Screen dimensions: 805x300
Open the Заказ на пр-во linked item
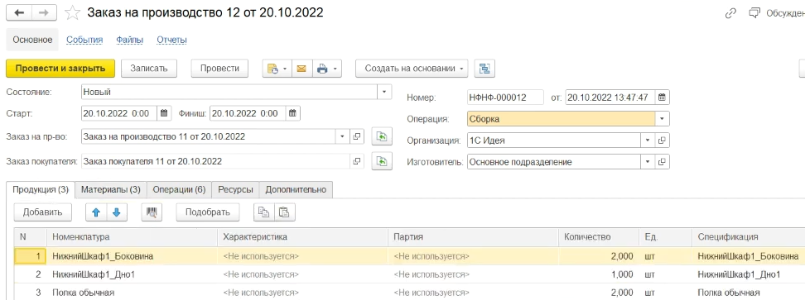pyautogui.click(x=357, y=136)
